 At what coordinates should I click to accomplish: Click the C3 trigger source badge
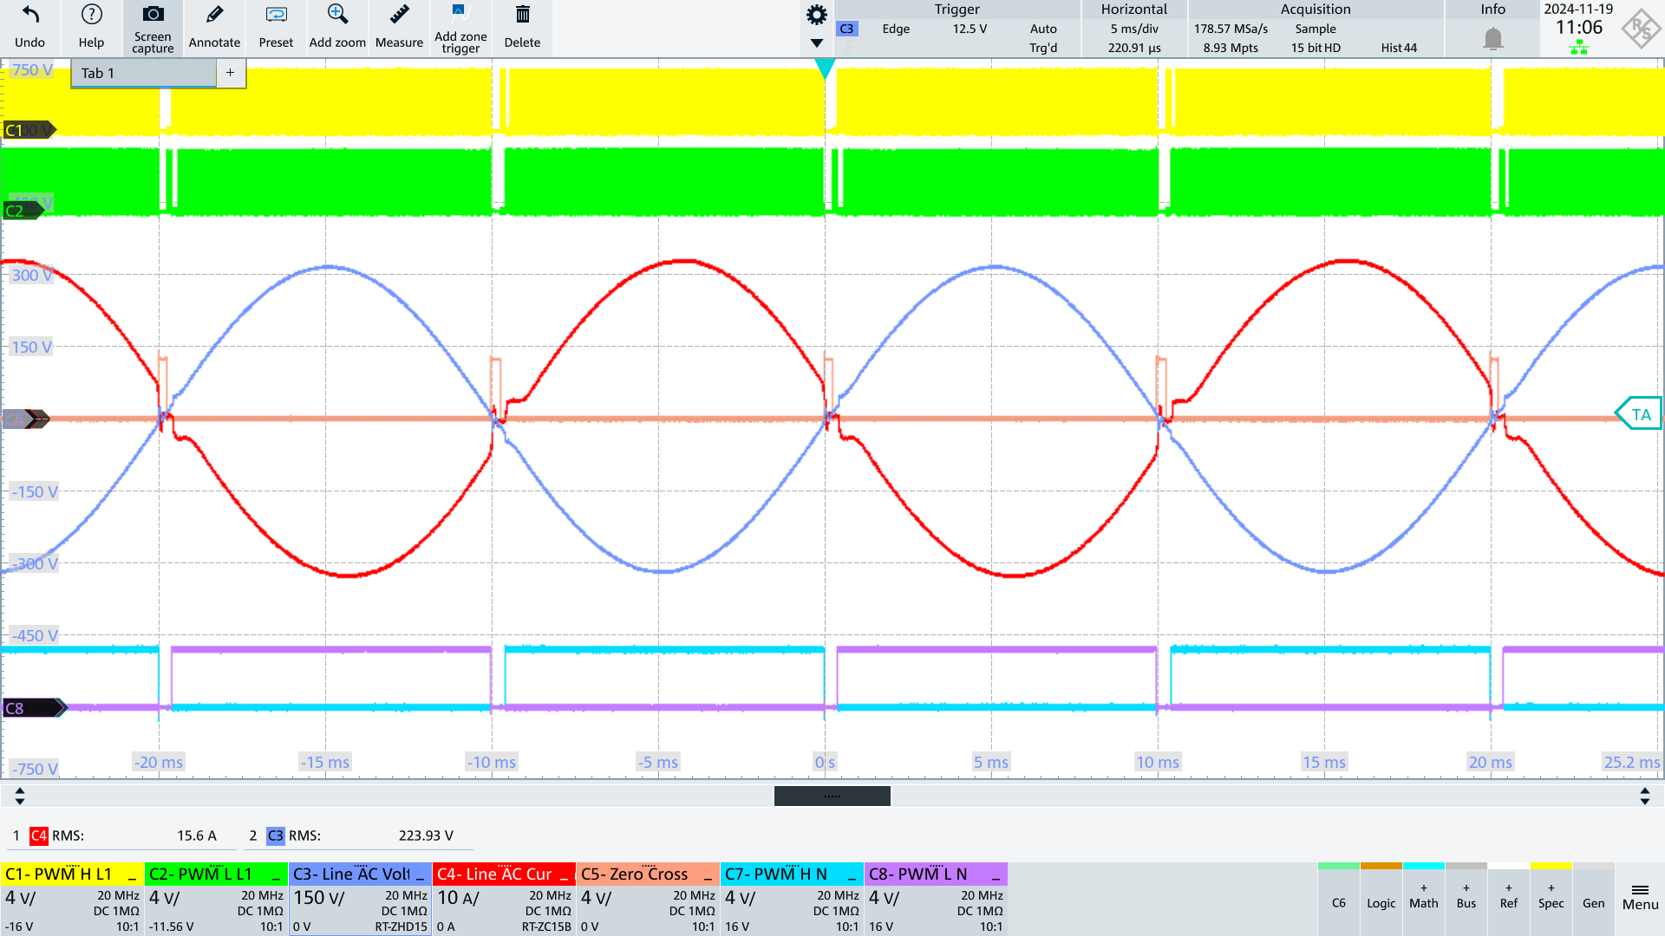click(x=846, y=29)
